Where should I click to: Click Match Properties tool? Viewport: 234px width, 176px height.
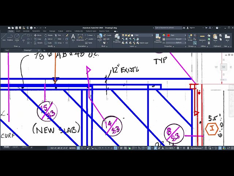pyautogui.click(x=158, y=38)
